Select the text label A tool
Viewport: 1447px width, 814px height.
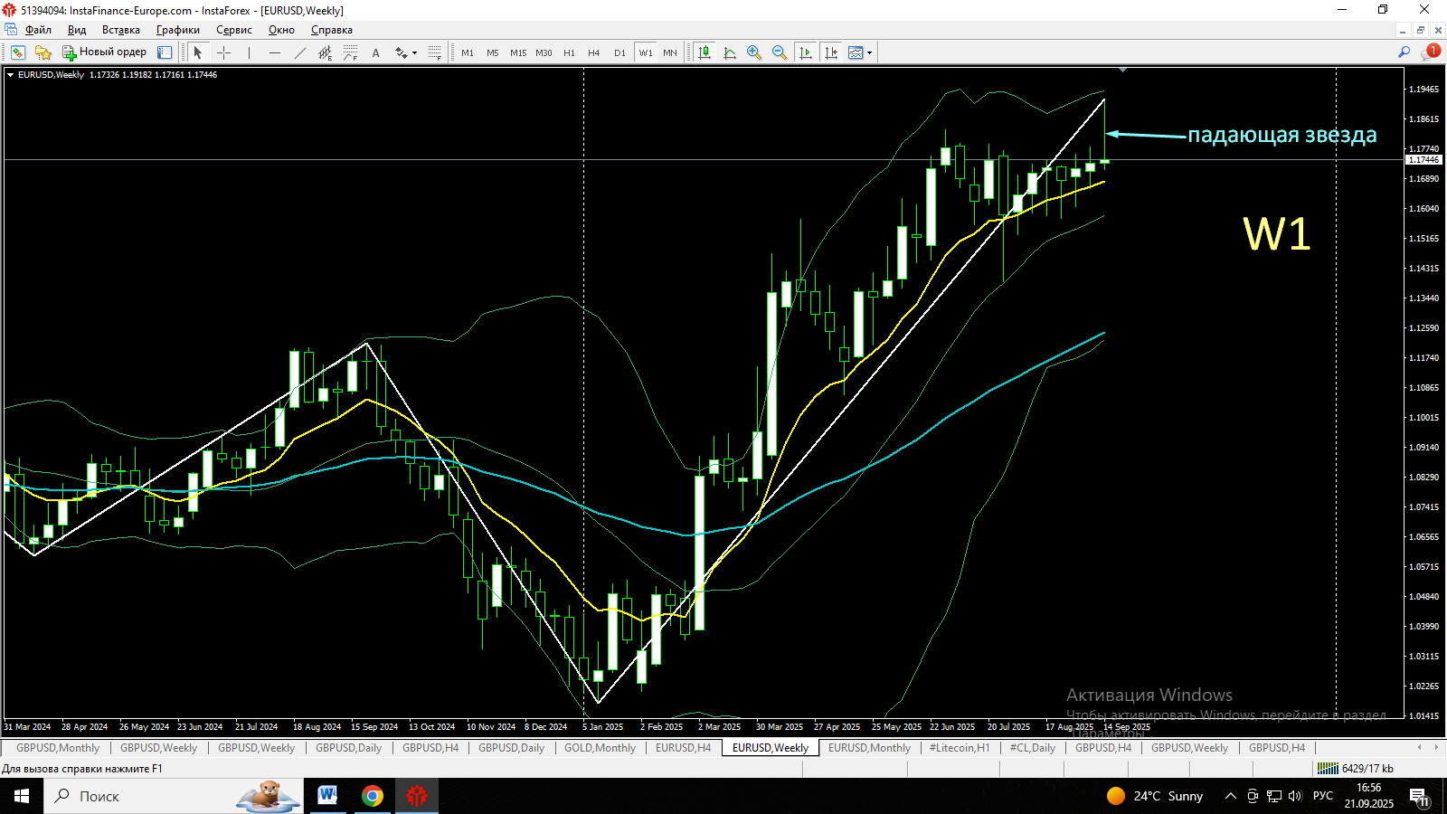click(376, 52)
